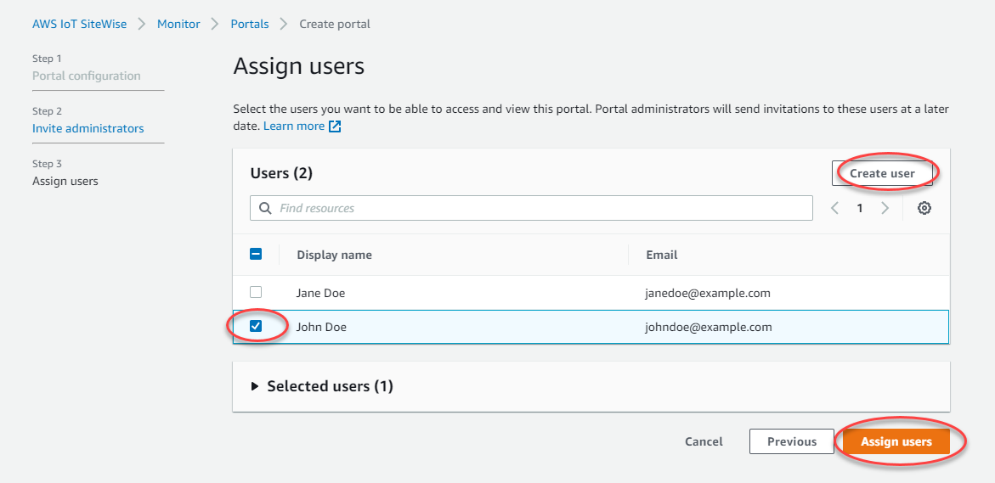The height and width of the screenshot is (483, 995).
Task: Toggle the select-all users header checkbox
Action: 256,255
